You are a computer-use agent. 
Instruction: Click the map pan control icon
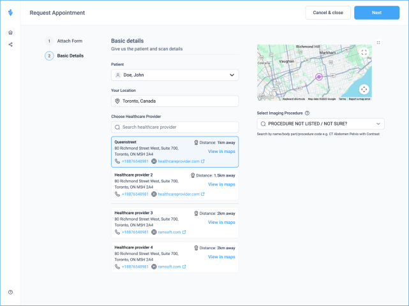(x=364, y=90)
